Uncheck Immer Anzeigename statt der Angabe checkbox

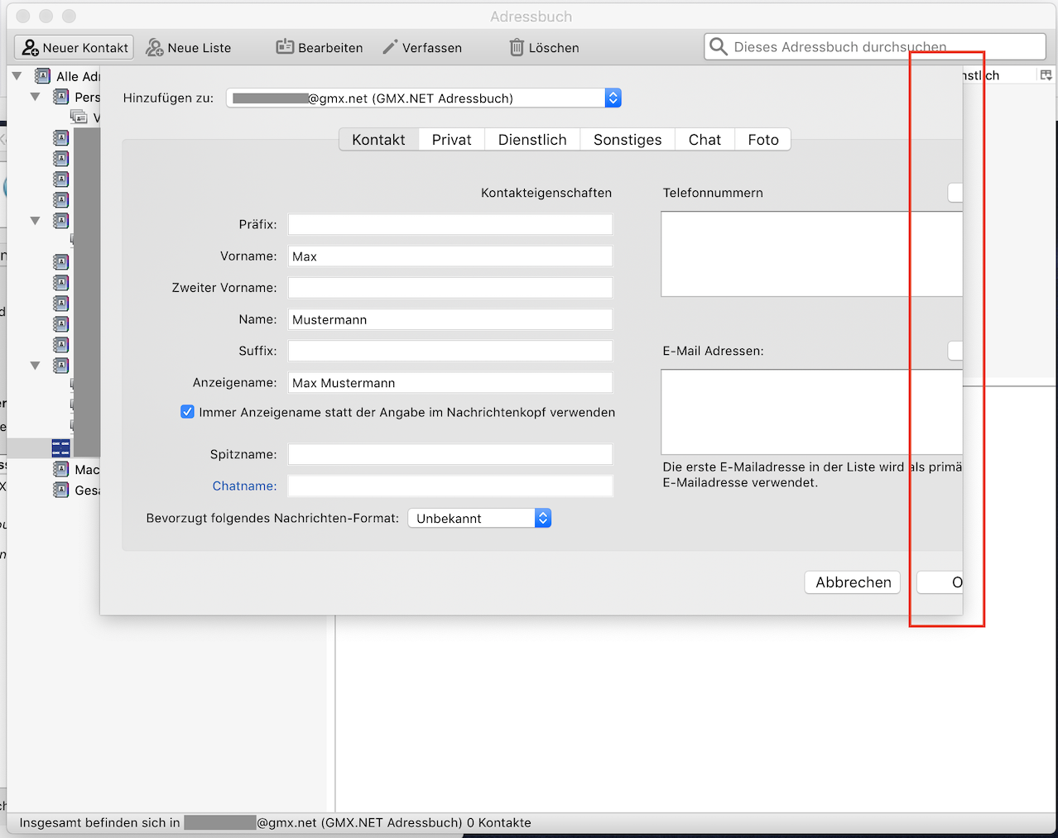188,412
